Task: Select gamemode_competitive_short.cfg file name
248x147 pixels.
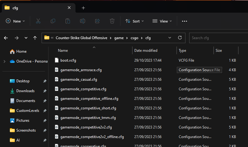Action: click(88, 108)
